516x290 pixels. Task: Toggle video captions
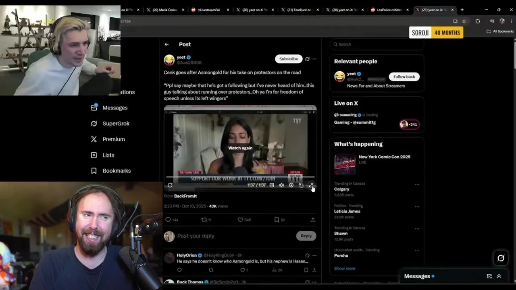(272, 185)
